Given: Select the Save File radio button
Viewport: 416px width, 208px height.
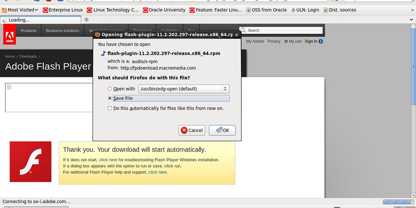Looking at the screenshot, I should click(110, 98).
